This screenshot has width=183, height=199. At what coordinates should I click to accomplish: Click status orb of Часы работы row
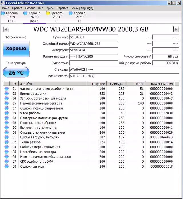coord(7,113)
